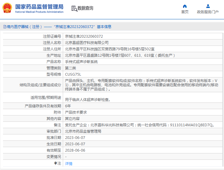Image resolution: width=224 pixels, height=170 pixels.
Task: Click the 生产地址 label
Action: pos(54,55)
